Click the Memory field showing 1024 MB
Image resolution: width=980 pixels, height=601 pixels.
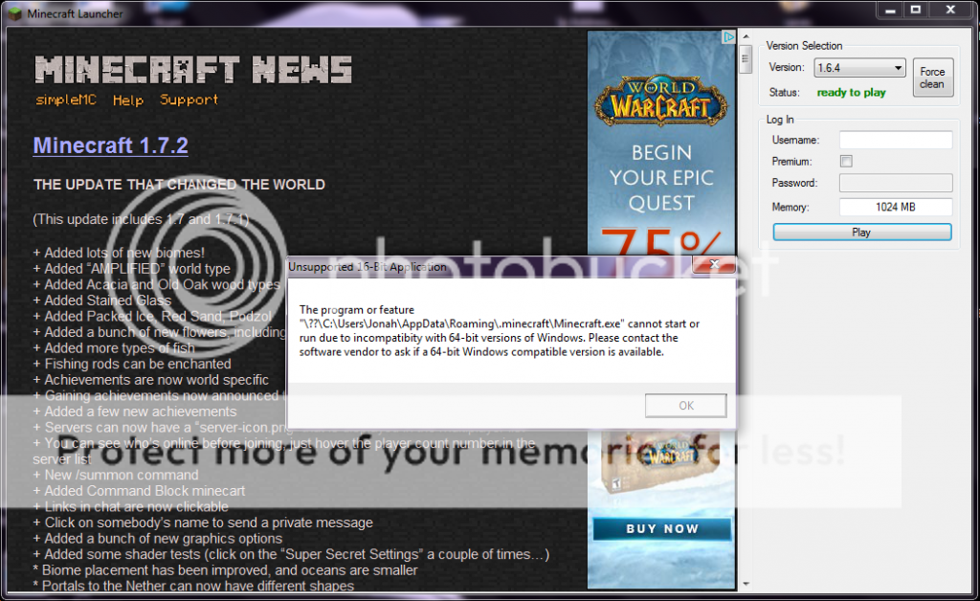point(895,207)
